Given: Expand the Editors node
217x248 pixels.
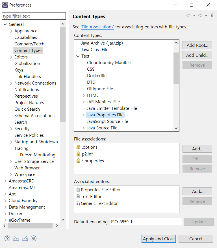Looking at the screenshot, I should 11,57.
